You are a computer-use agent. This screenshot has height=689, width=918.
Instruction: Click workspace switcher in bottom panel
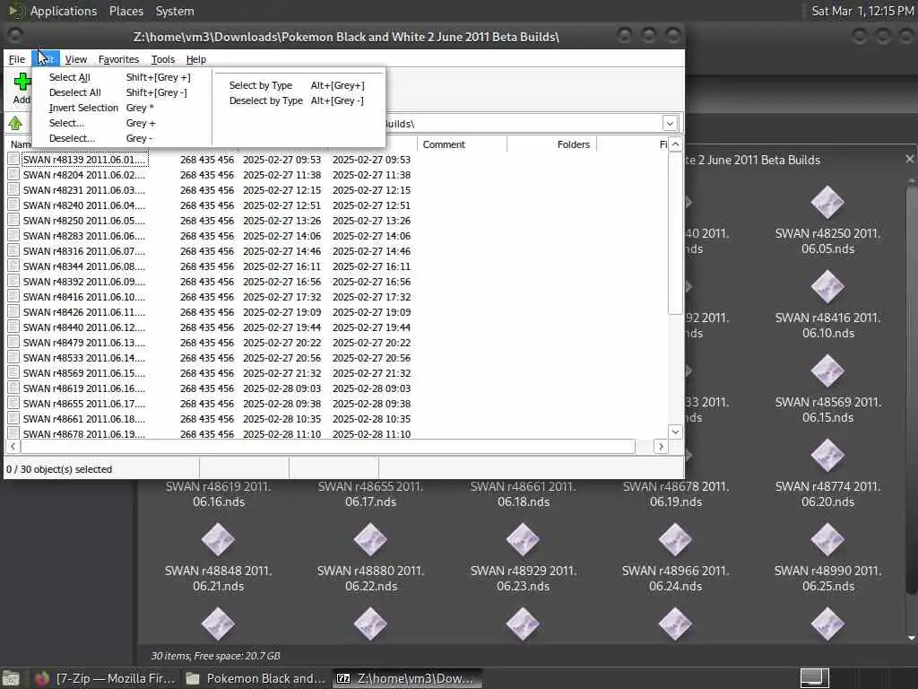814,678
